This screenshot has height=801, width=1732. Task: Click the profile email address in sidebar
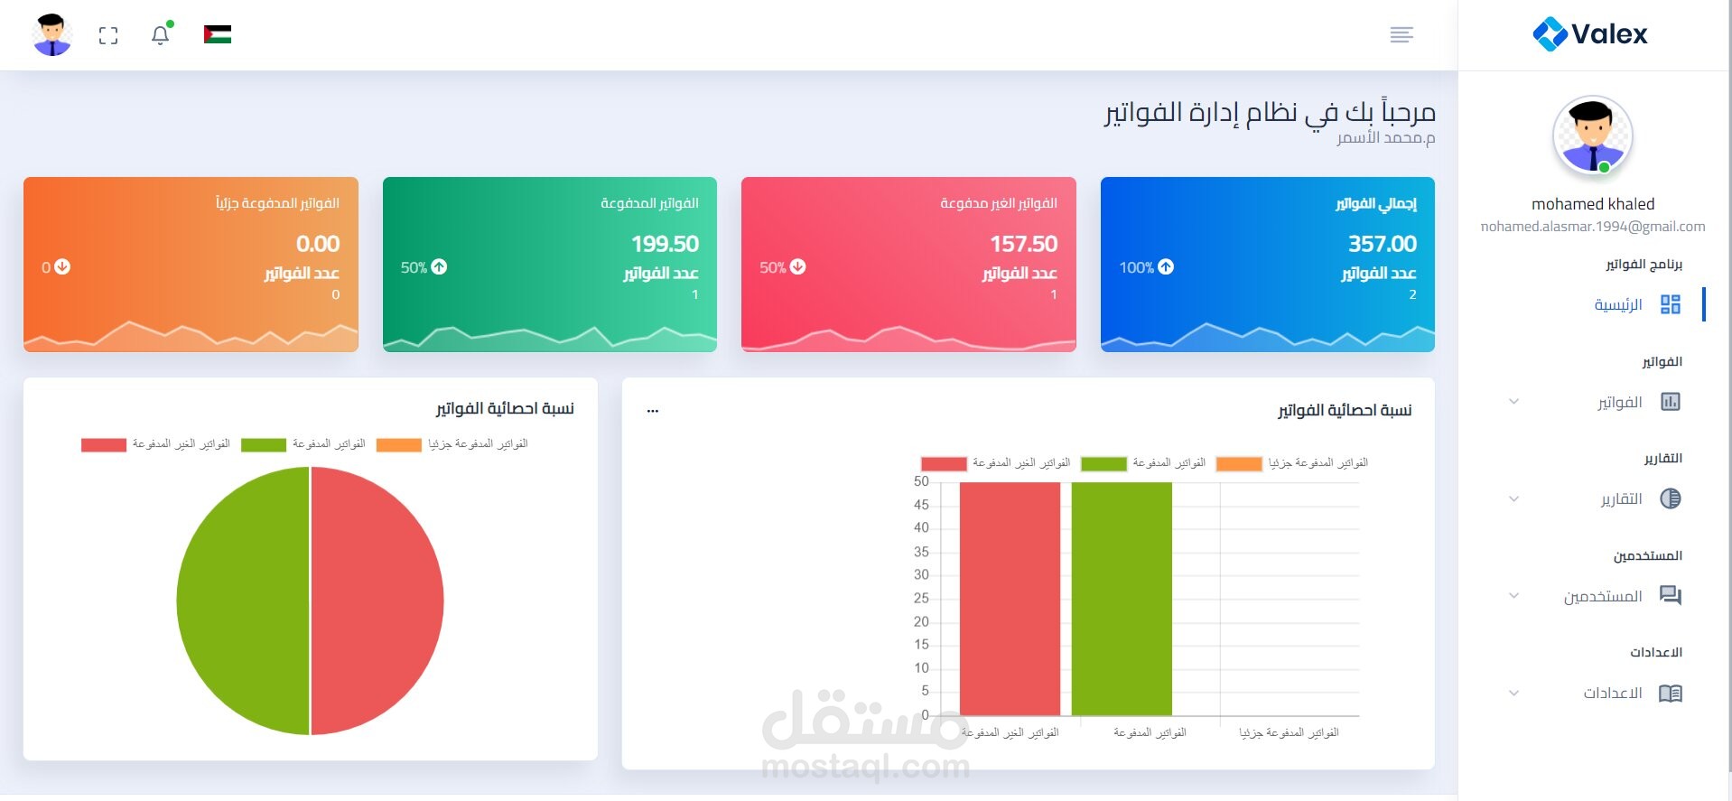coord(1593,227)
